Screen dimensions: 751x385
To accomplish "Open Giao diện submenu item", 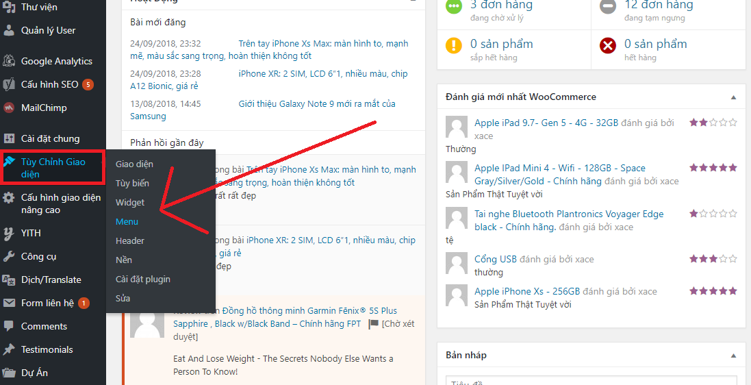I will click(134, 164).
